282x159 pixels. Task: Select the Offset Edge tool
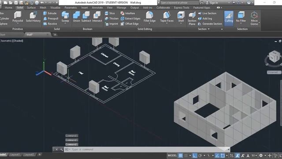[x=130, y=23]
